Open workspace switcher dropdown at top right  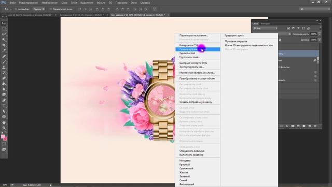[314, 9]
